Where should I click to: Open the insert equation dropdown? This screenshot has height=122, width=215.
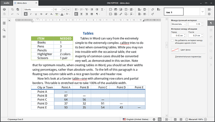point(133,14)
